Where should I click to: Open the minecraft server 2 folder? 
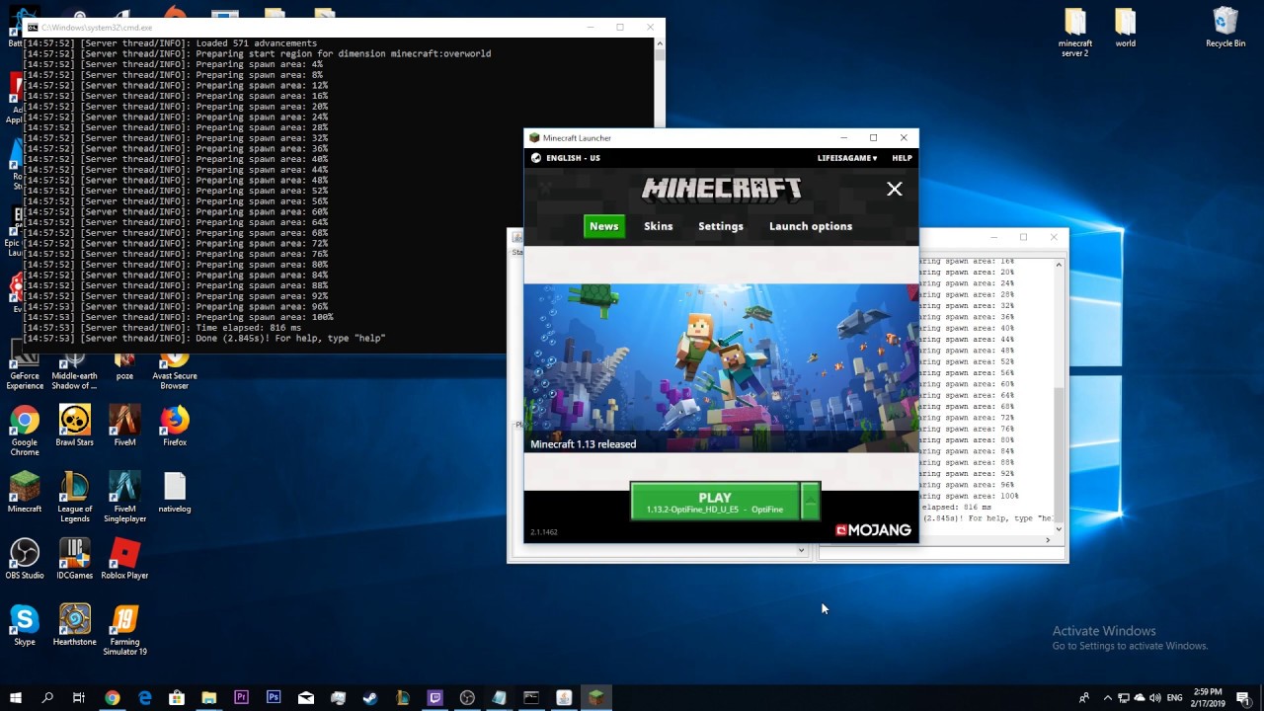[1074, 33]
